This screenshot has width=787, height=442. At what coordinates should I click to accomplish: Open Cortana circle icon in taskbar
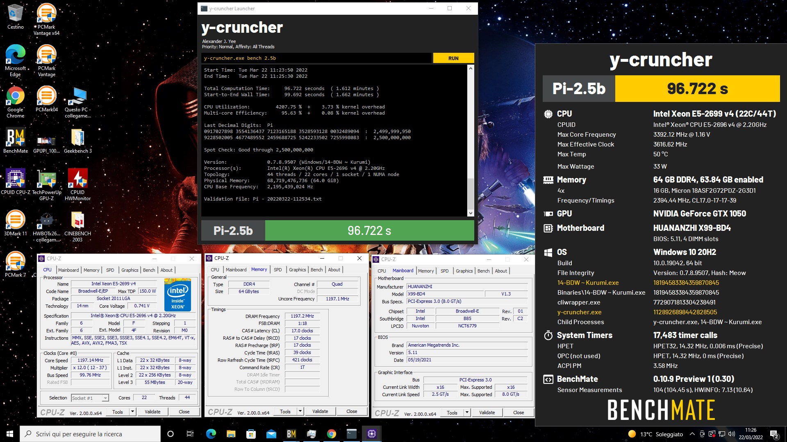[171, 434]
